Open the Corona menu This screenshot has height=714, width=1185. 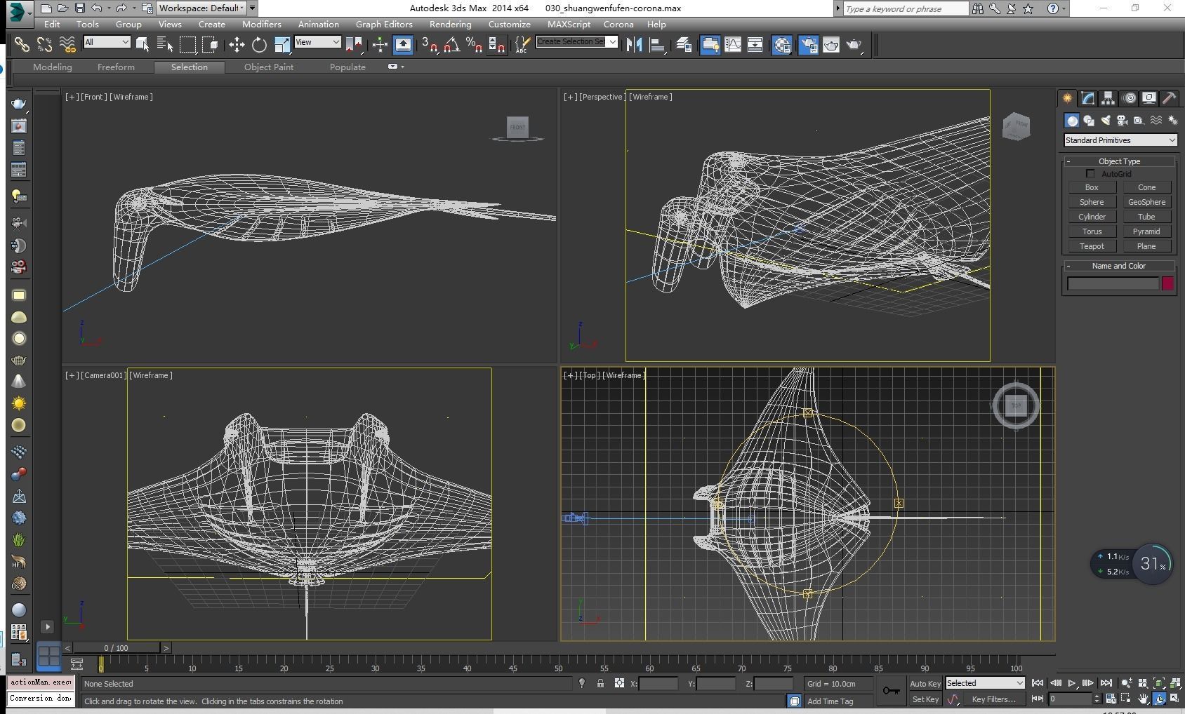[618, 24]
